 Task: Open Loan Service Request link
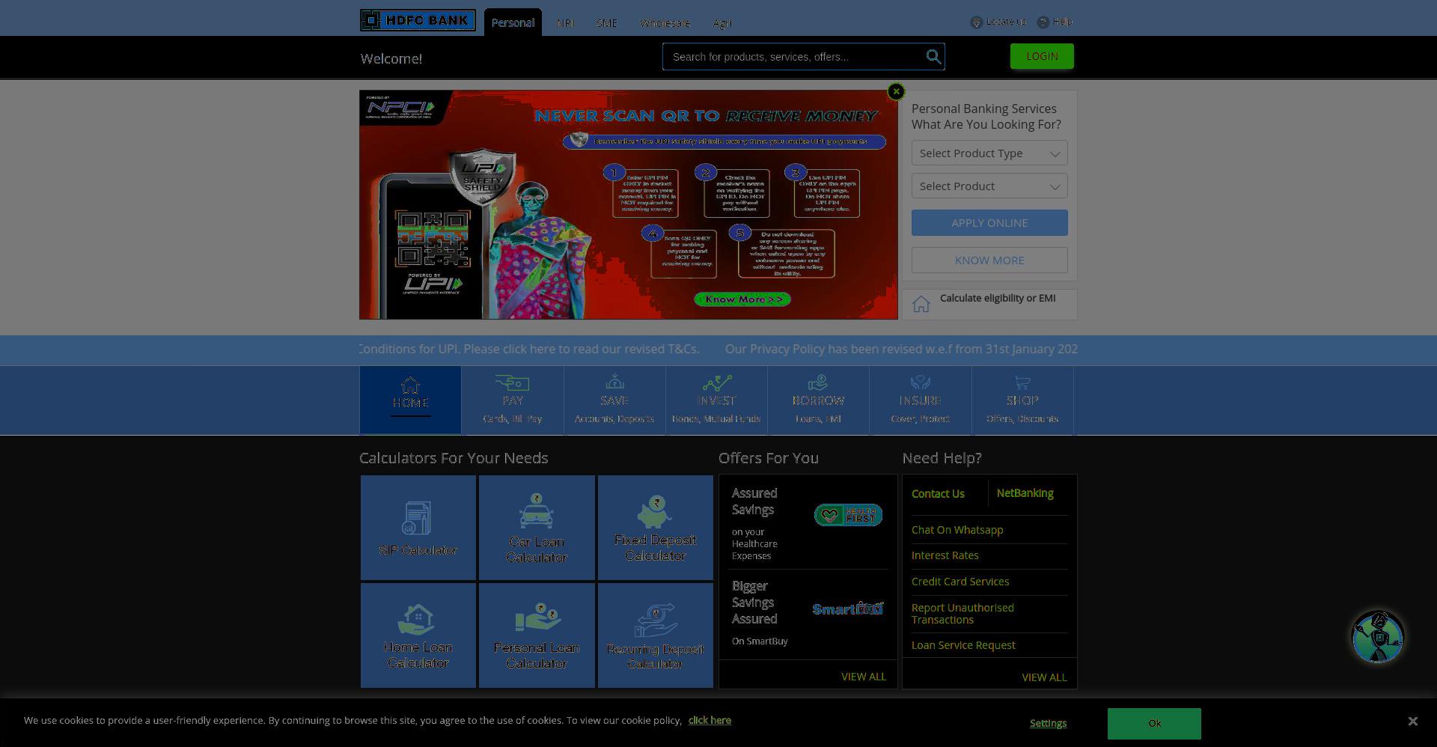tap(963, 645)
